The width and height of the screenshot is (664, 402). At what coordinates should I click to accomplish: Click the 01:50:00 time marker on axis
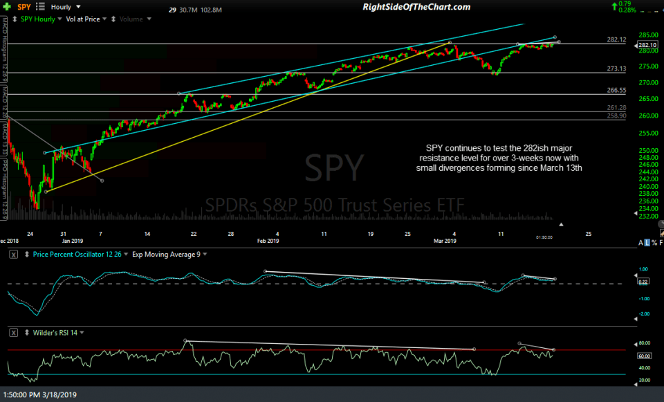[x=544, y=237]
